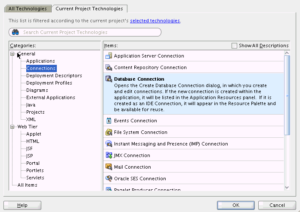Select the Diagrams category
The image size is (300, 212).
[37, 90]
